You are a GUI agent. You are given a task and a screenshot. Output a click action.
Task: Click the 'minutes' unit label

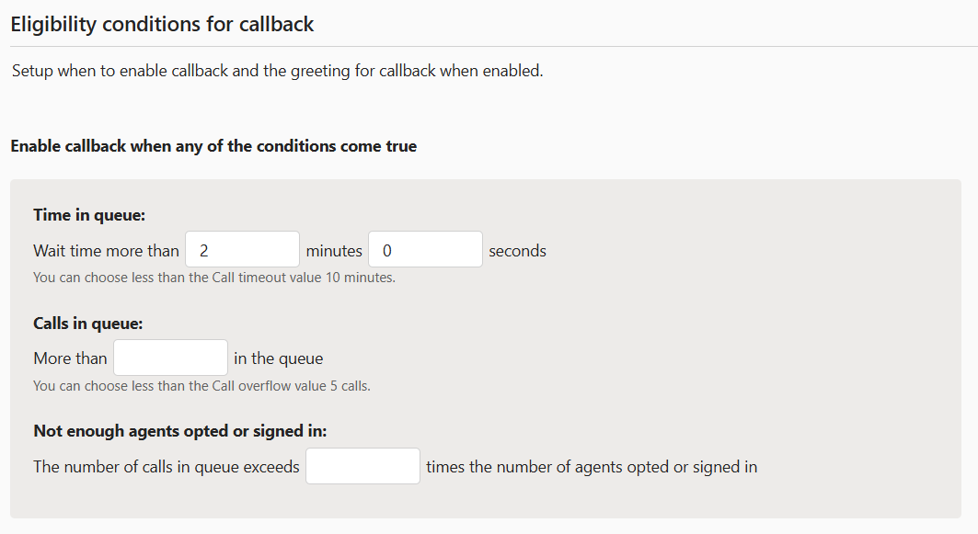[334, 251]
